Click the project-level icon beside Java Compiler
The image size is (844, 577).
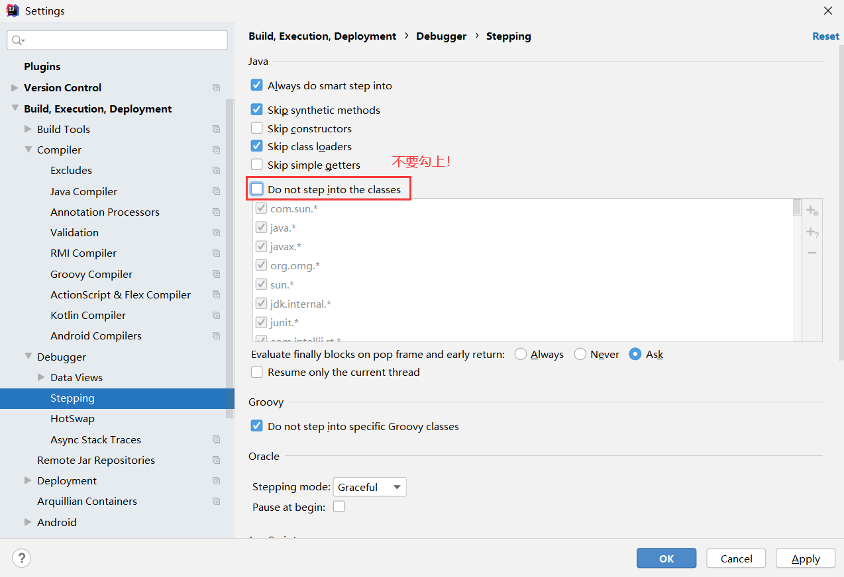point(216,191)
